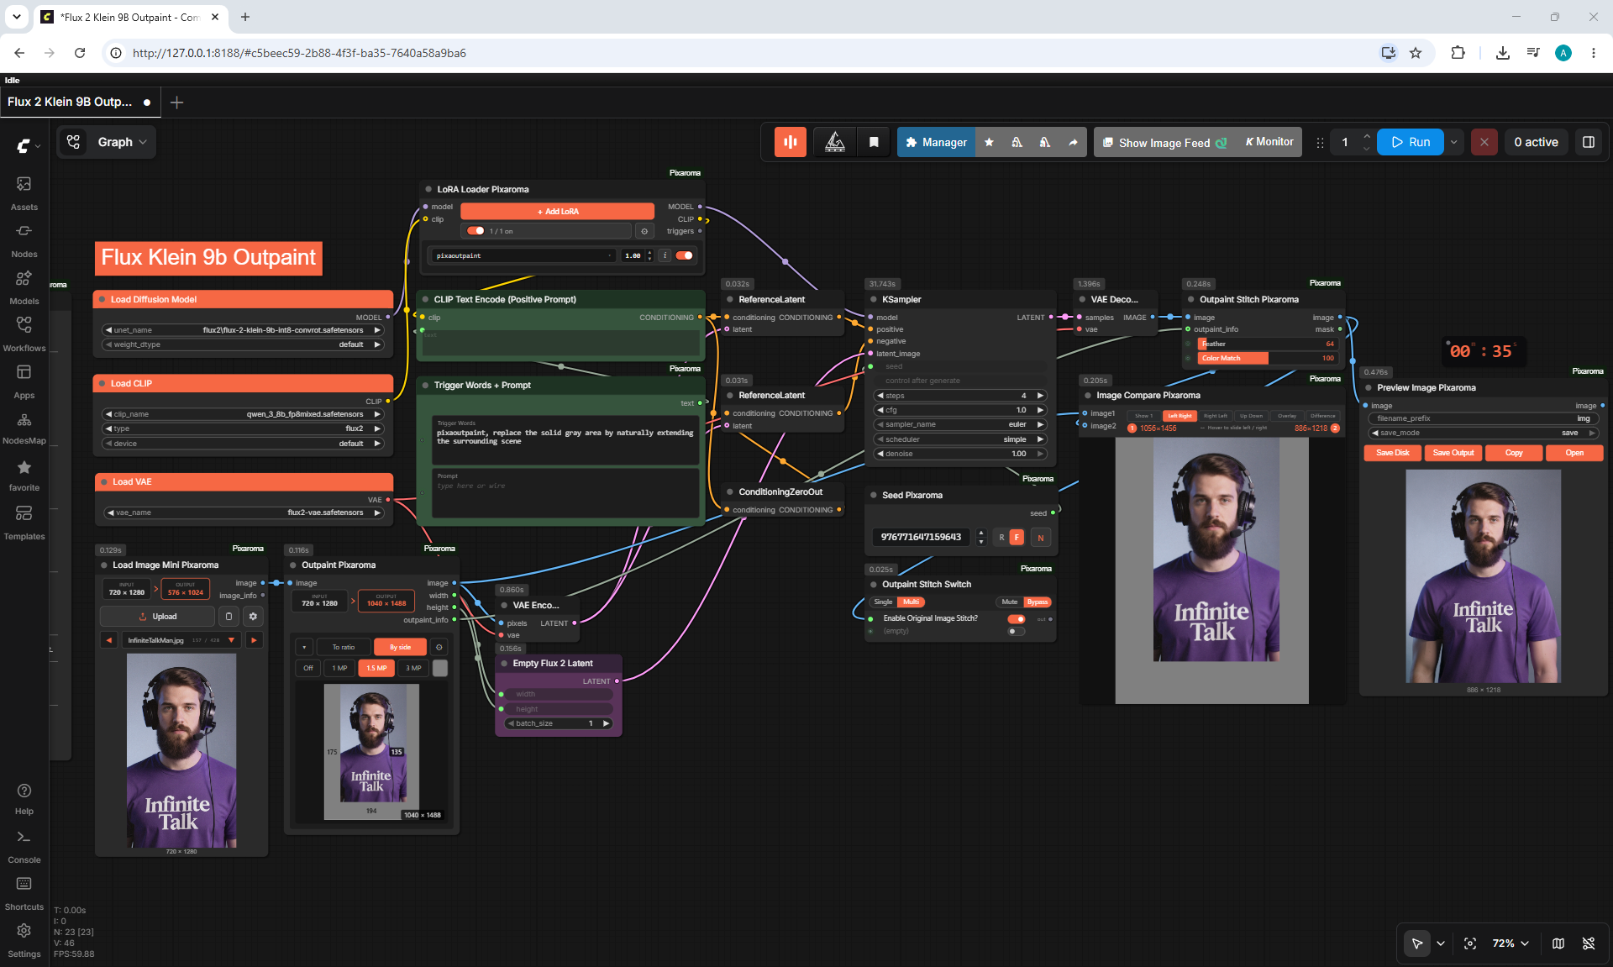Open the vae_name selector in Load VAE
1613x967 pixels.
tap(243, 512)
